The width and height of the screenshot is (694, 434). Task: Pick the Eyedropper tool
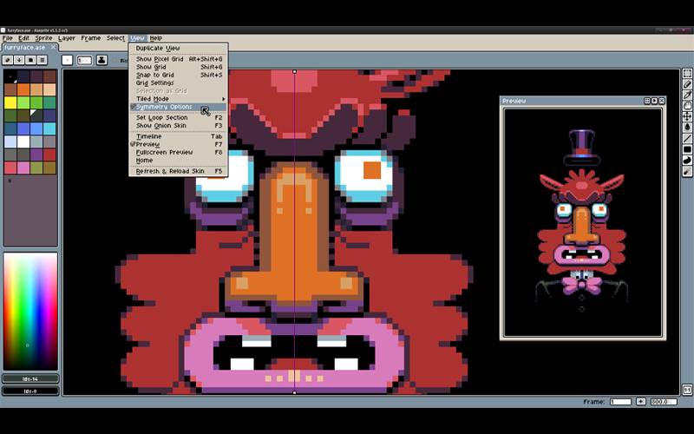(687, 95)
